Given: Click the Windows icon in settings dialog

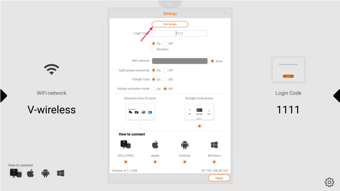Looking at the screenshot, I should tap(214, 145).
